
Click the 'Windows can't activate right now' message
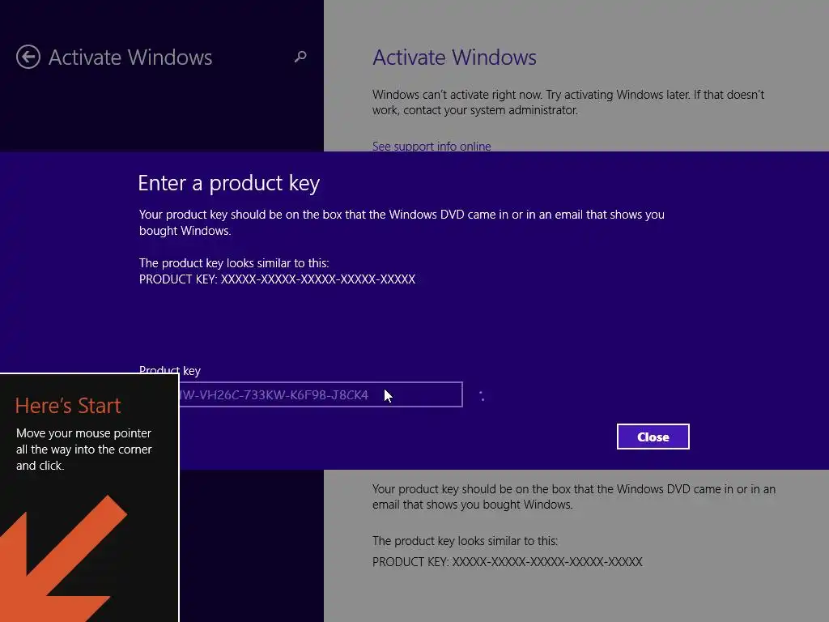pyautogui.click(x=568, y=102)
